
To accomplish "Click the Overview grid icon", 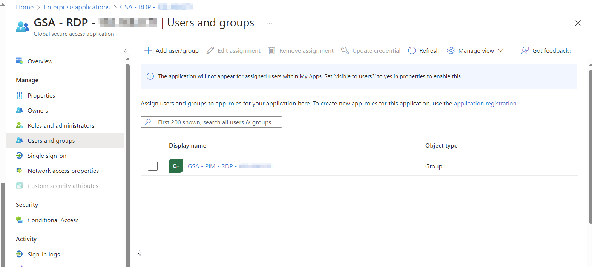I will (x=19, y=61).
